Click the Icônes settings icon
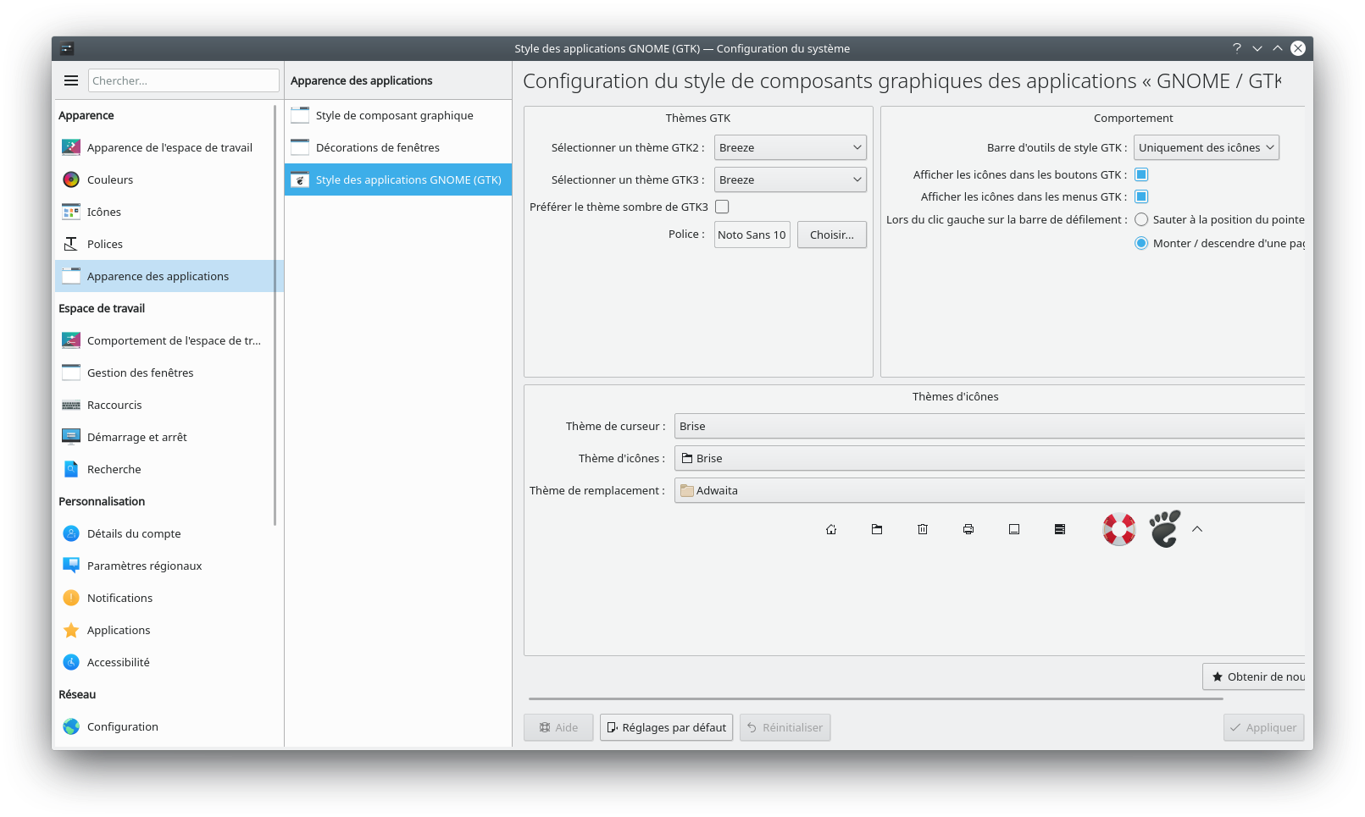The image size is (1365, 817). [71, 212]
